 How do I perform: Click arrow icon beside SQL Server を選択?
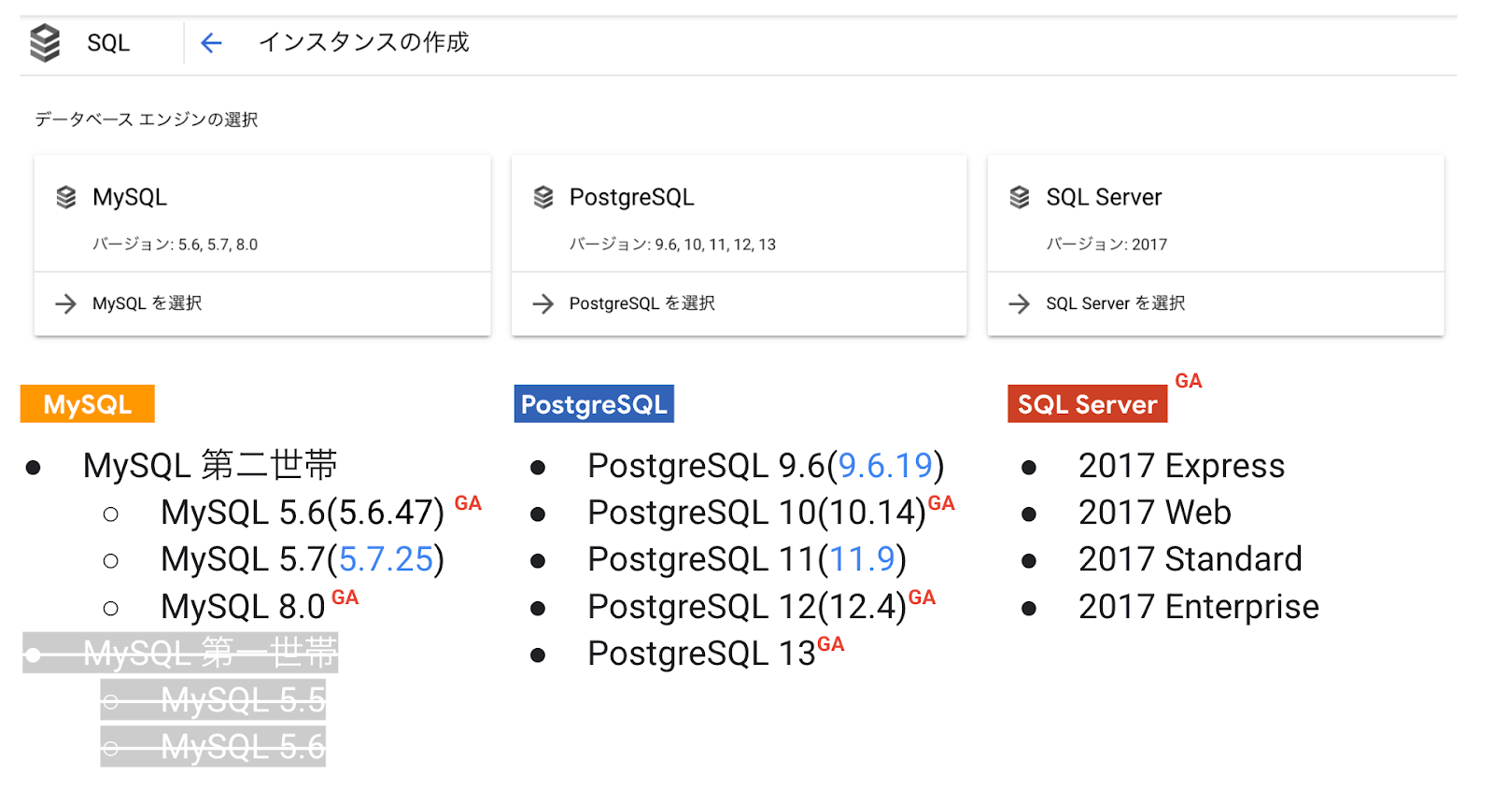1019,303
